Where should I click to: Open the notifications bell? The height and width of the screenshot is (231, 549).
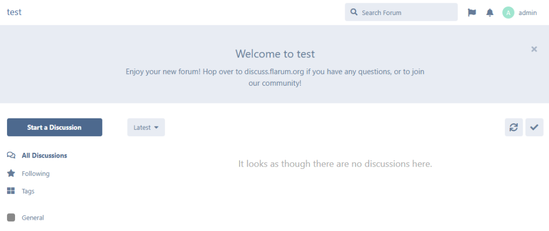click(x=489, y=12)
